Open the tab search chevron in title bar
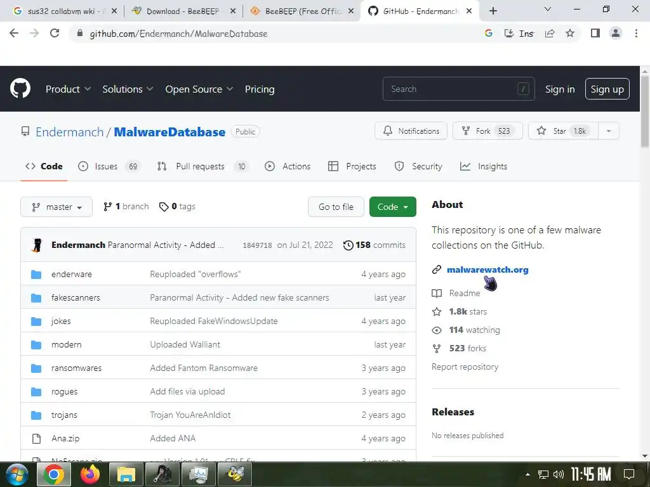The width and height of the screenshot is (650, 487). pos(548,9)
